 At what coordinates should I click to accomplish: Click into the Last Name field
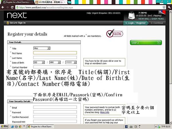55,58
